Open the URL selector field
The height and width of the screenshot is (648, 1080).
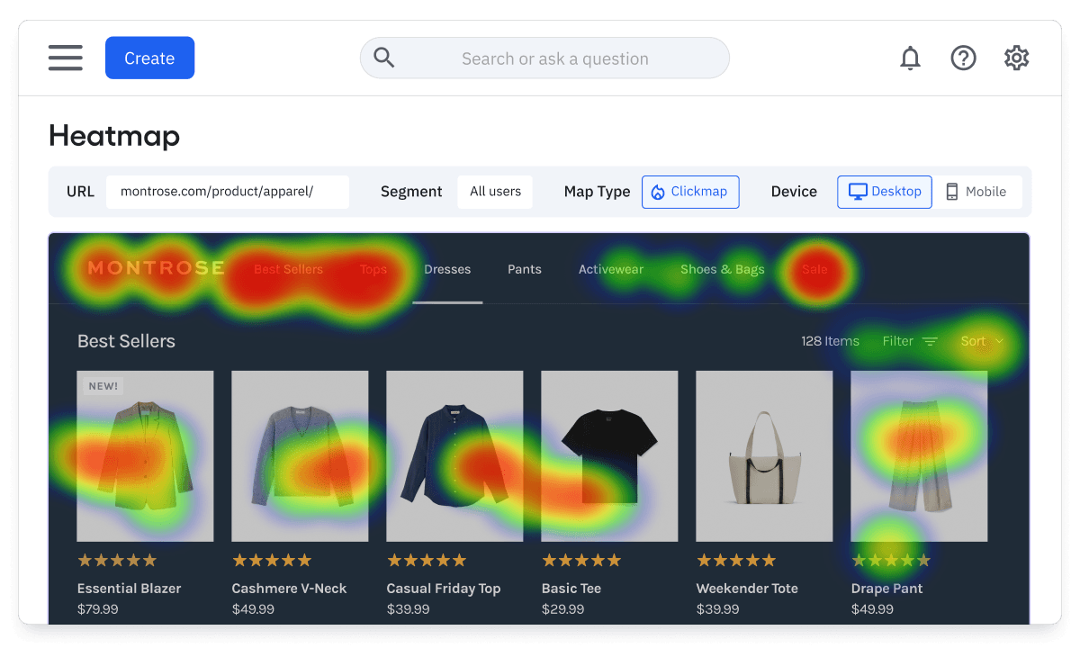[x=227, y=192]
